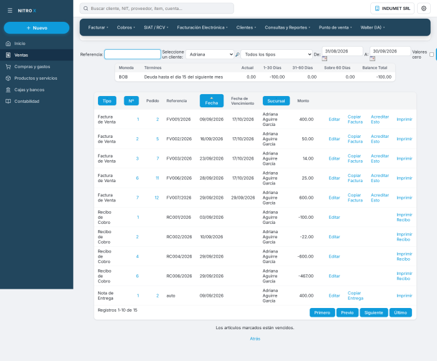
Task: Click the Siguiente pagination button
Action: (x=374, y=312)
